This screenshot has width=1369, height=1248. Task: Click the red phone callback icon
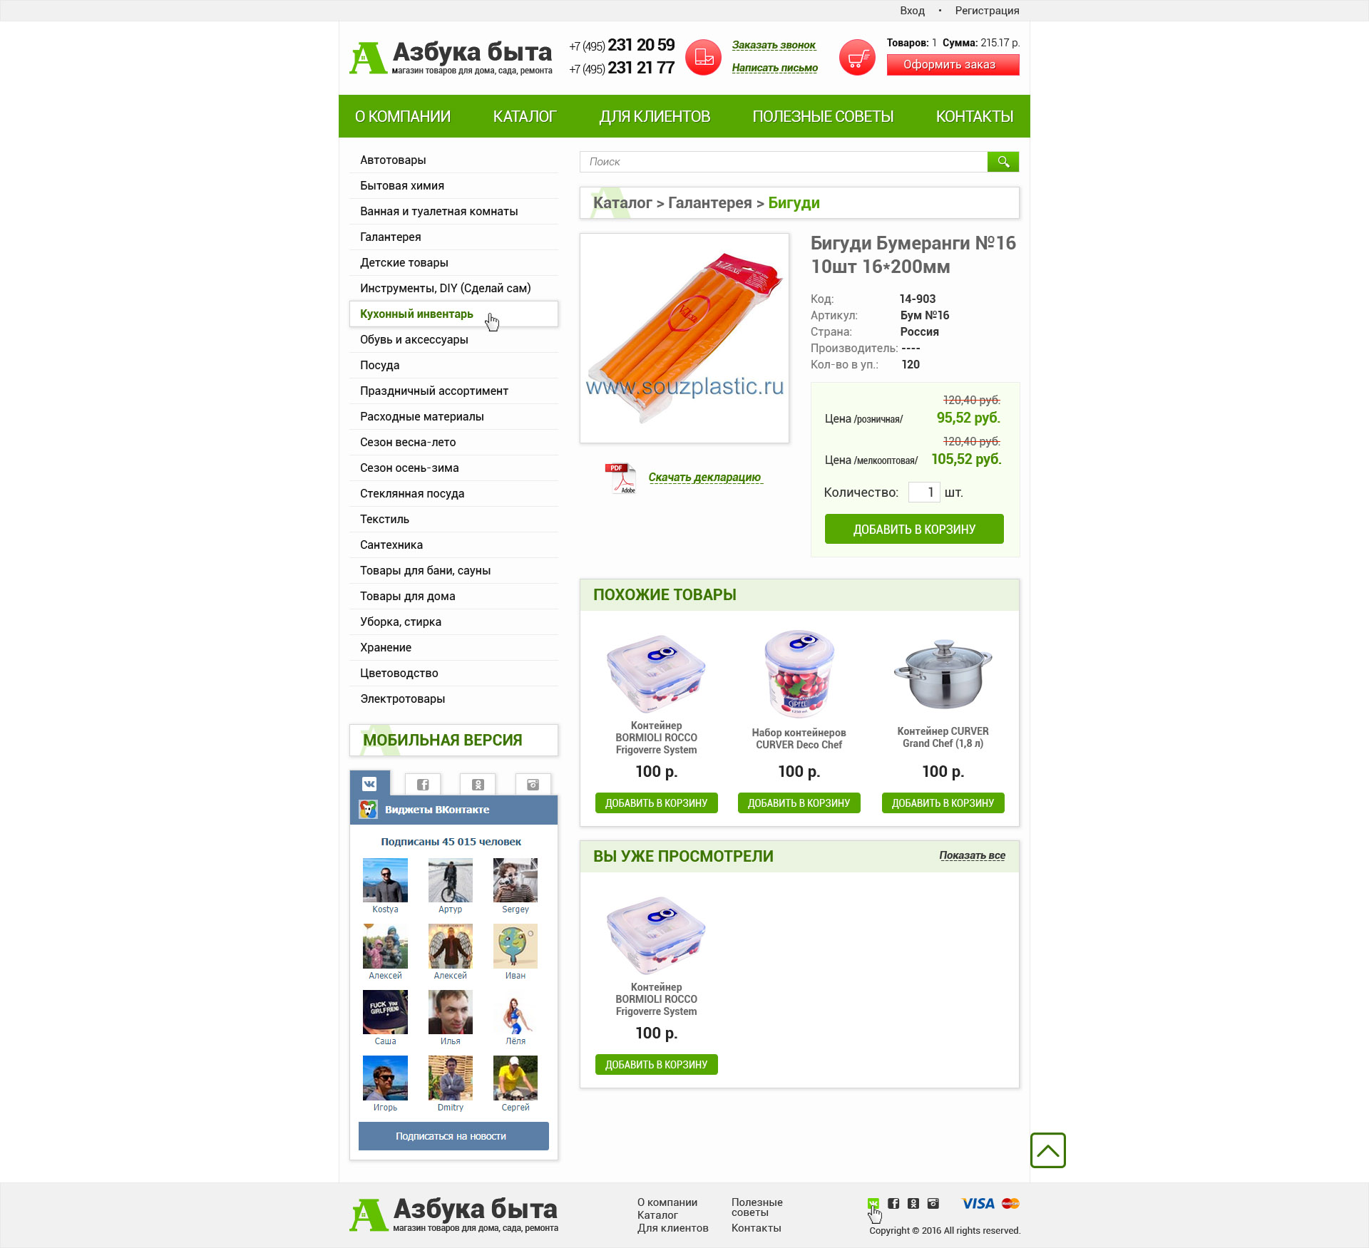(x=703, y=57)
